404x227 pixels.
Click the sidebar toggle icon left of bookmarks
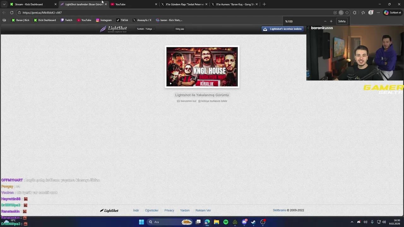pos(4,20)
